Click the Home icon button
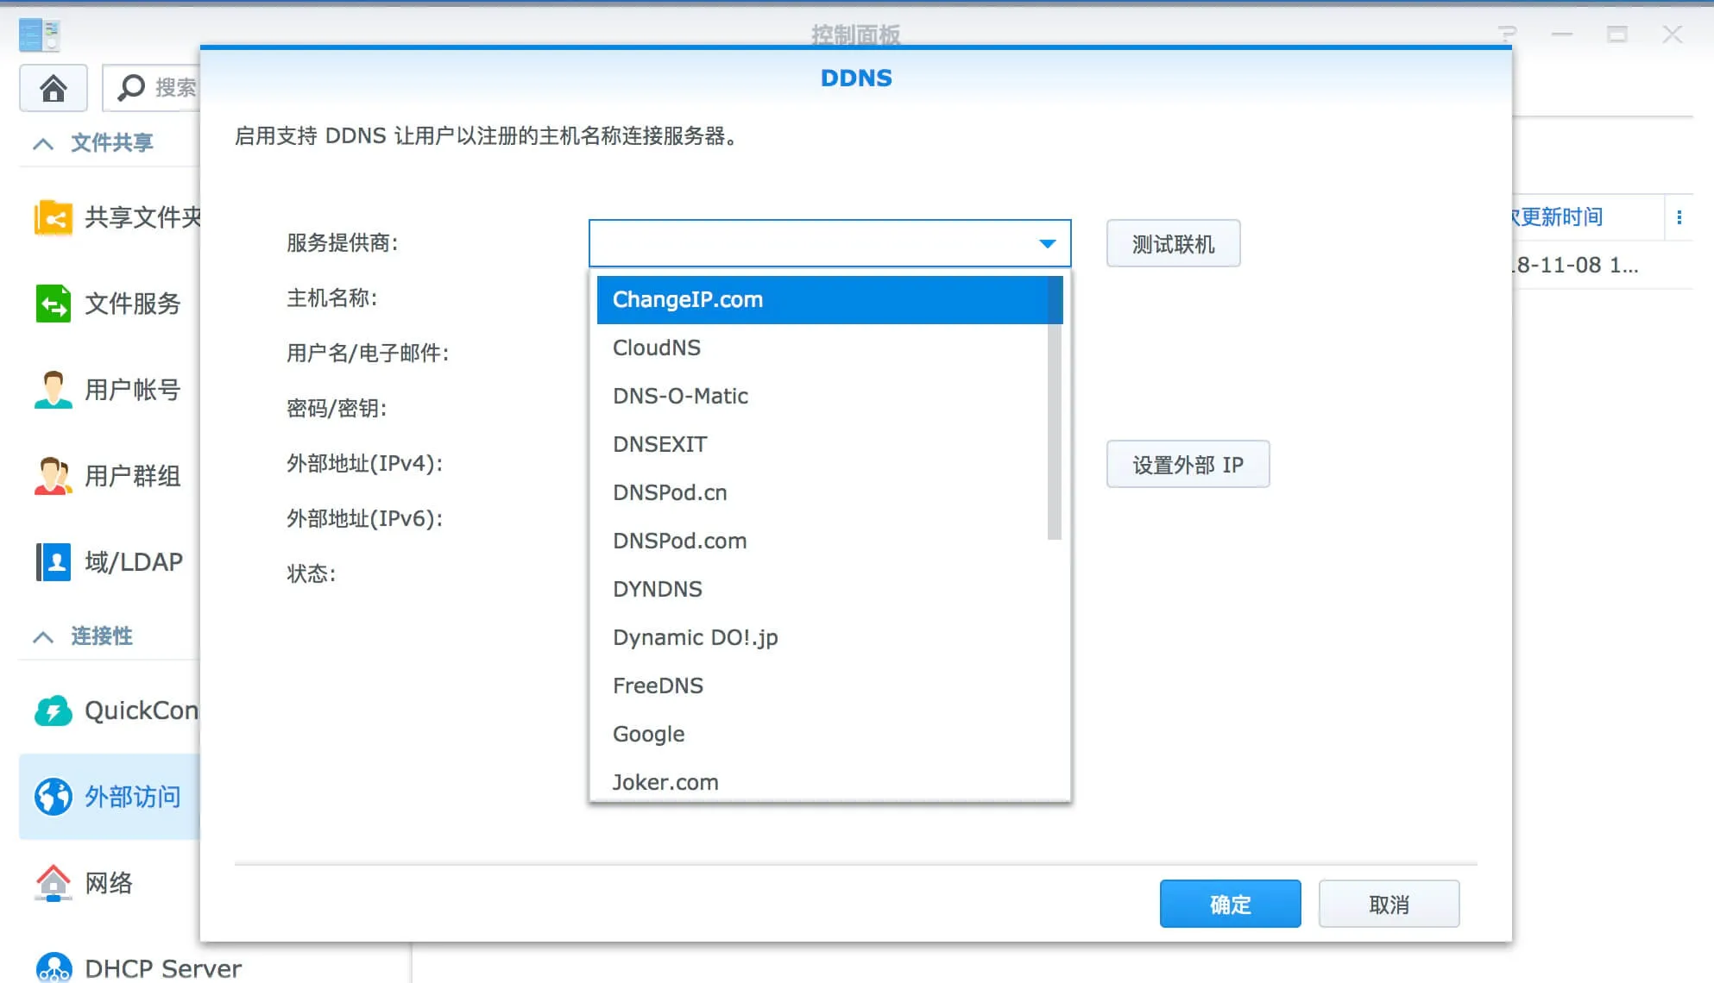 tap(54, 88)
